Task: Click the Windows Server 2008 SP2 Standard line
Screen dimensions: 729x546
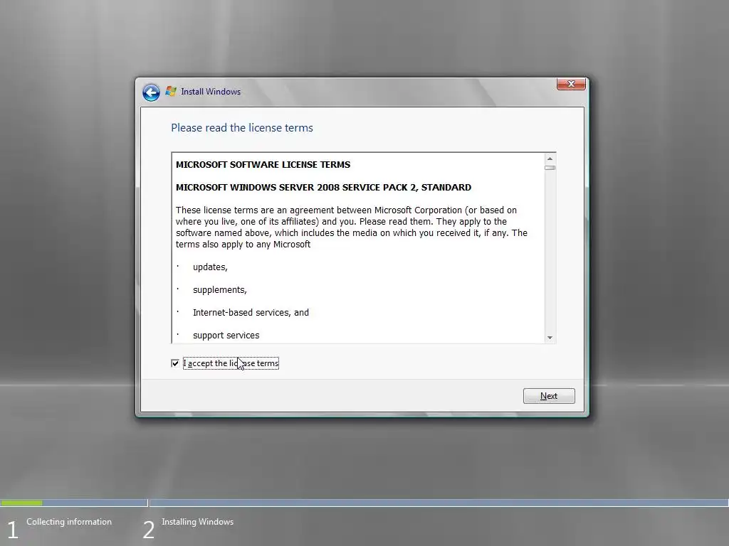Action: pyautogui.click(x=324, y=187)
